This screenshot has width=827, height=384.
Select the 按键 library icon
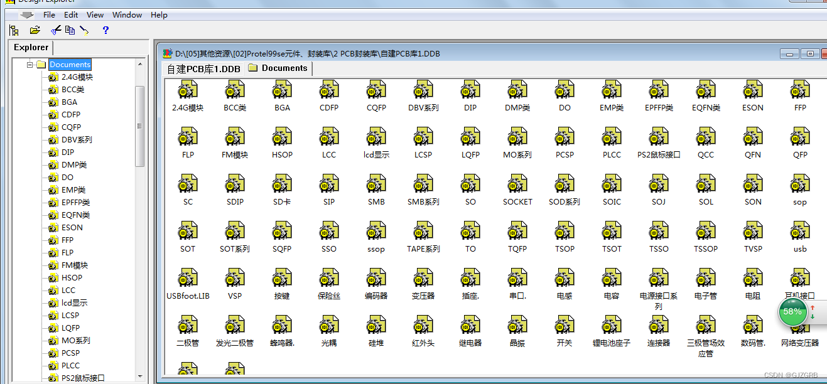[x=282, y=278]
